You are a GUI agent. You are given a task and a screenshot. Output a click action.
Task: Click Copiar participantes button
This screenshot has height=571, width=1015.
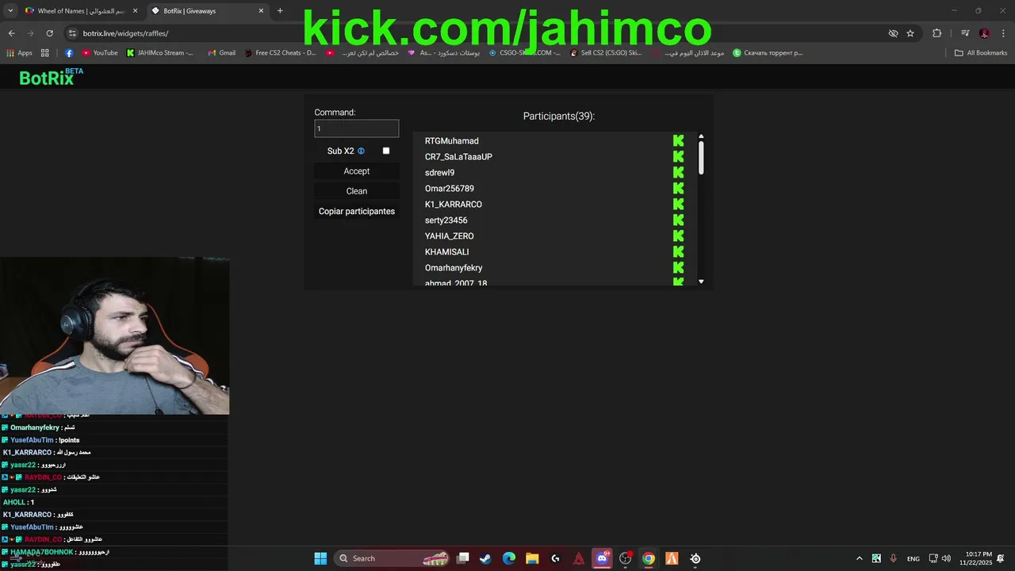click(357, 211)
